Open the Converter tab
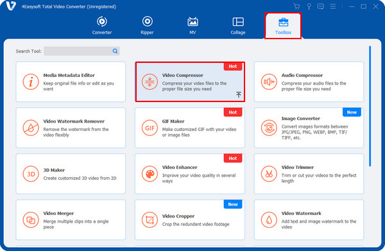Screen dimensions: 385x251 coord(102,26)
